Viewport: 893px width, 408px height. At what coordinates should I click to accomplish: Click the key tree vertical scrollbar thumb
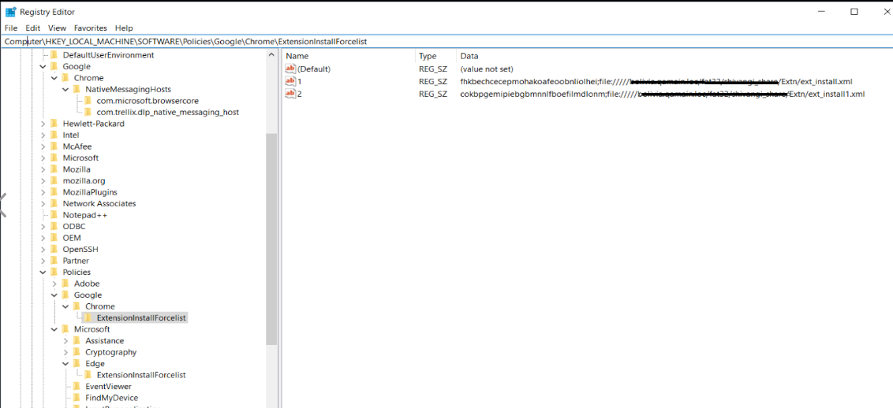pos(271,239)
